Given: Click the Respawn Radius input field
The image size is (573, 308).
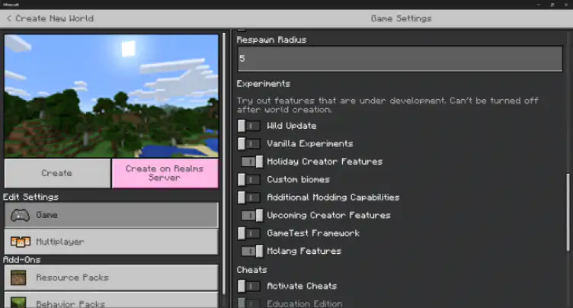Looking at the screenshot, I should coord(400,59).
